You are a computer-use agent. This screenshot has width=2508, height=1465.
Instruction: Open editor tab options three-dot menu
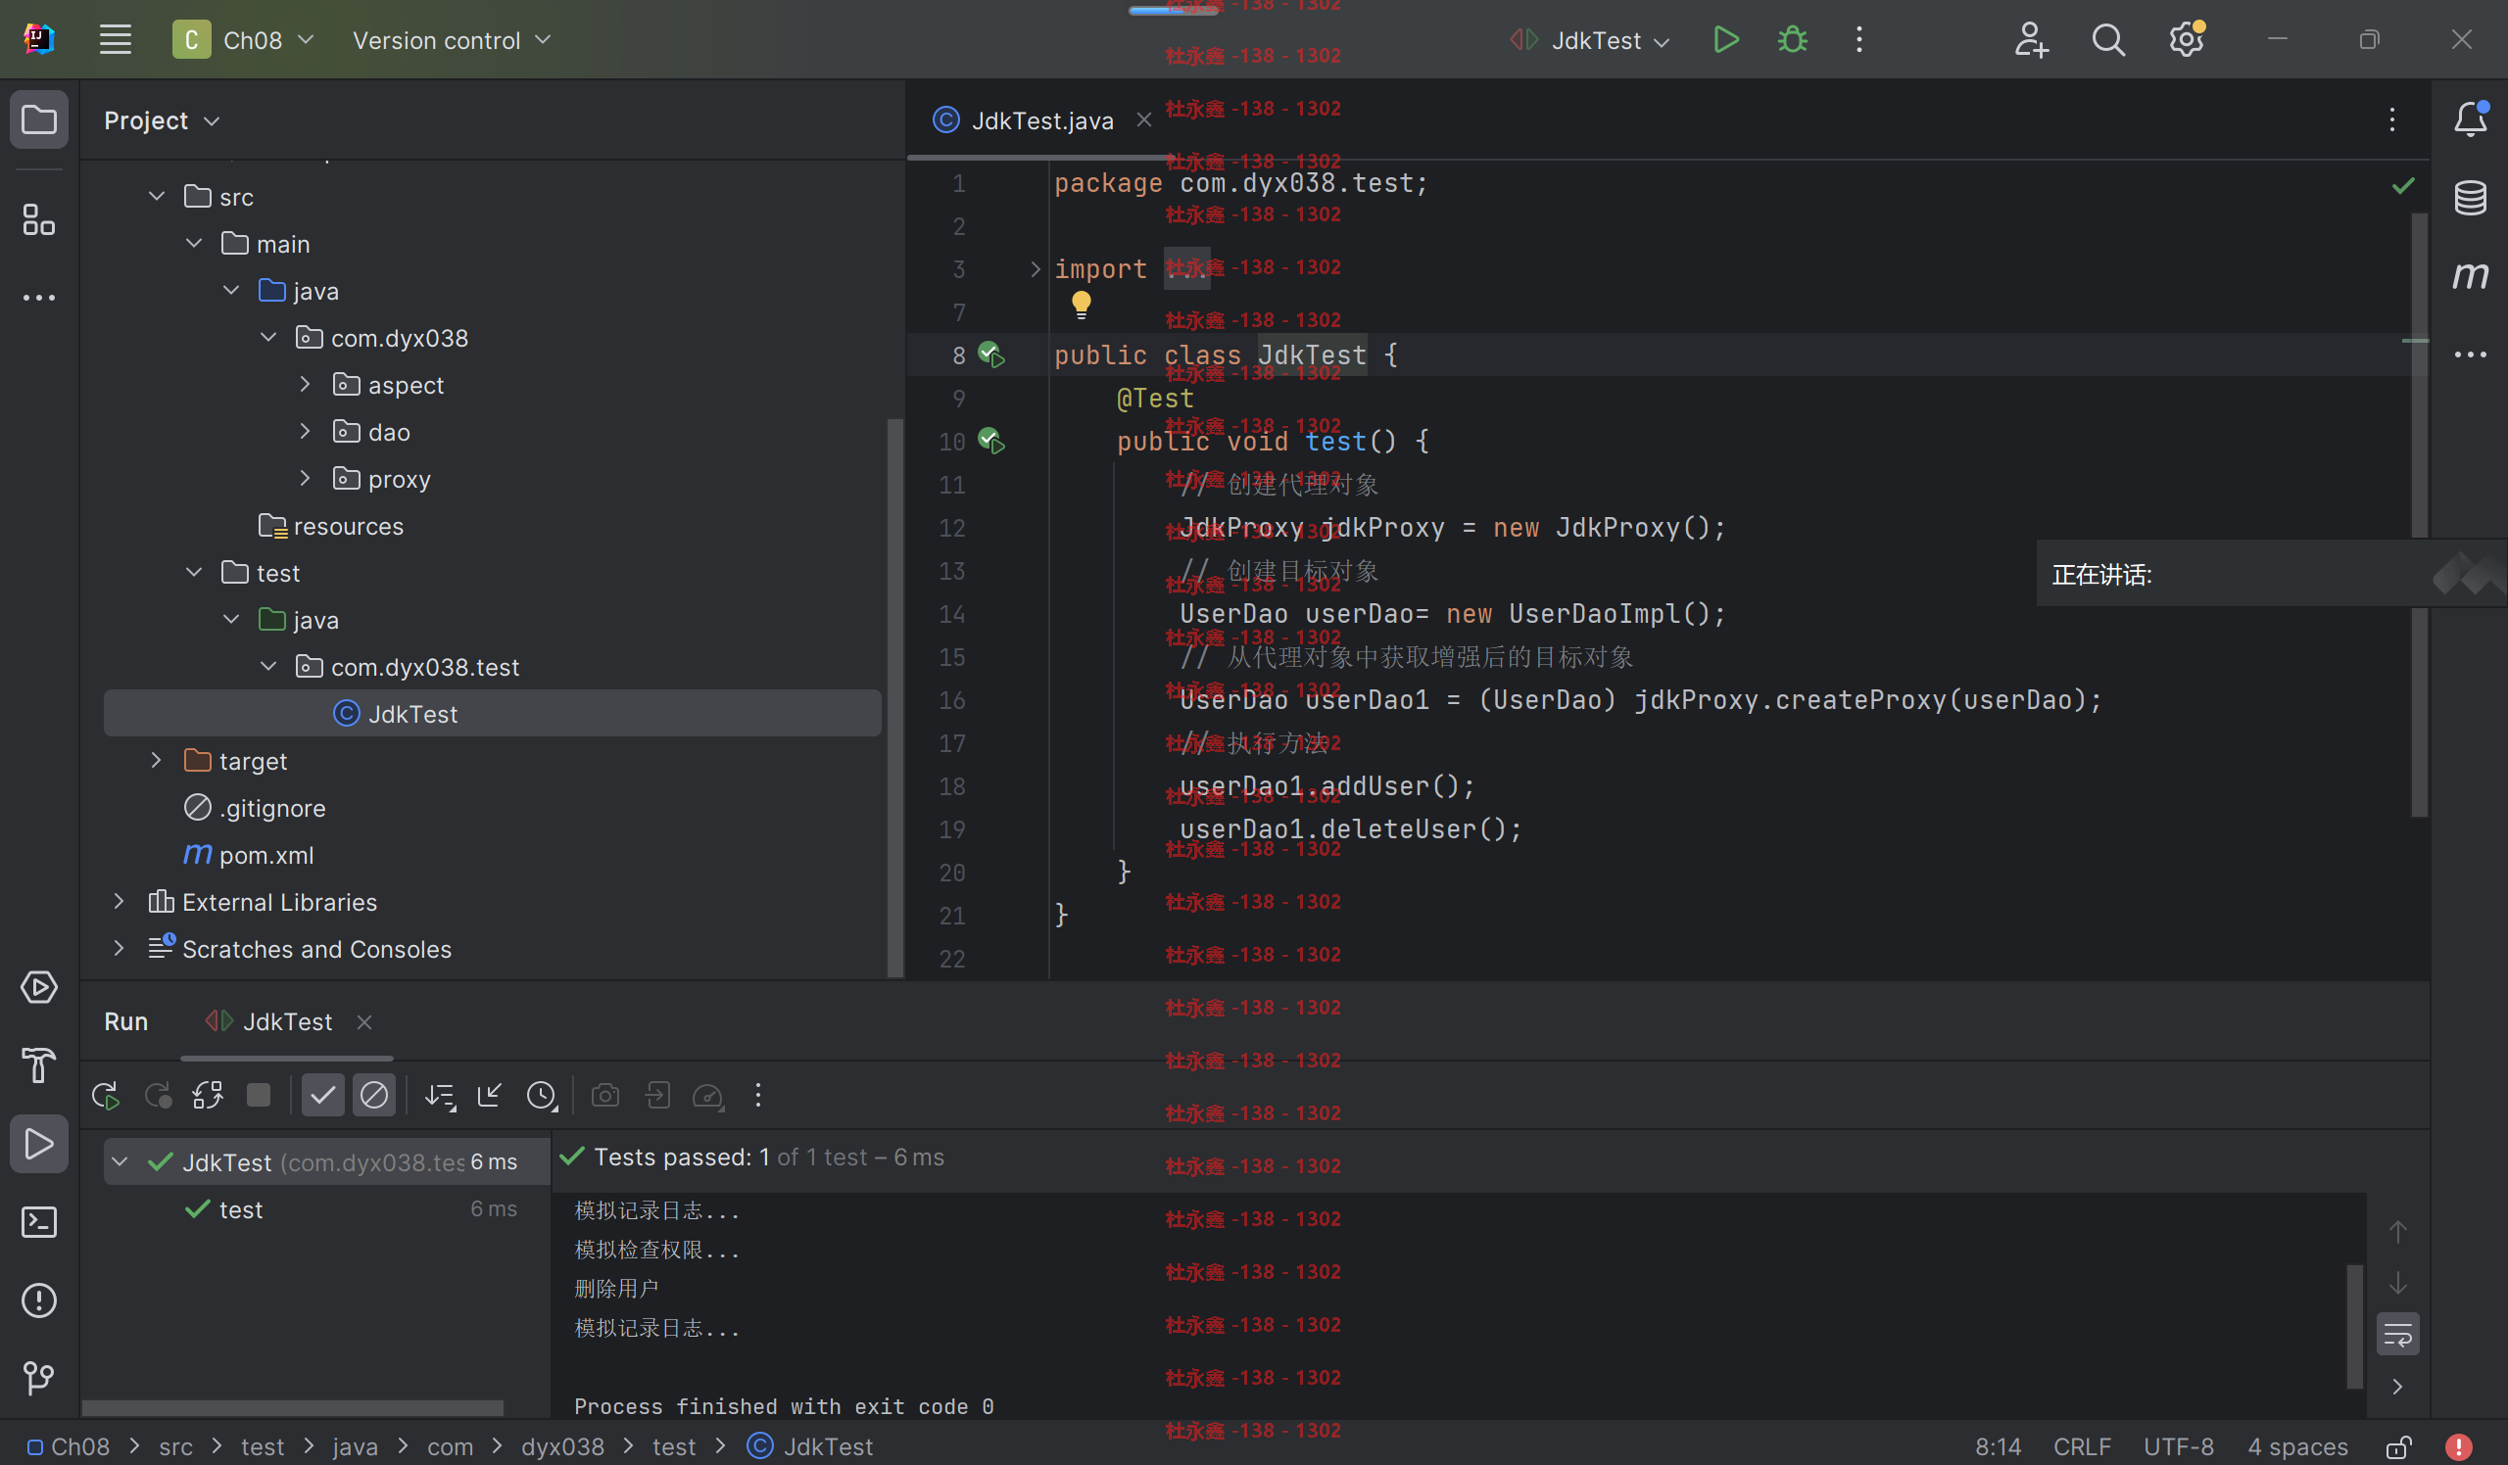(2392, 120)
